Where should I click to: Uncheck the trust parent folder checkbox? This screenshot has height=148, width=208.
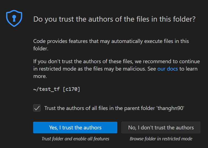[37, 108]
